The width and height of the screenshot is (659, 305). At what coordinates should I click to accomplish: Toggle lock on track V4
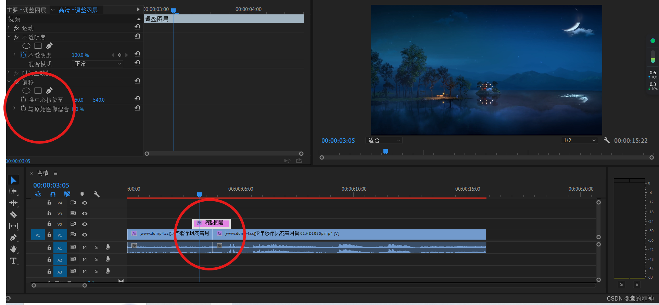tap(49, 203)
